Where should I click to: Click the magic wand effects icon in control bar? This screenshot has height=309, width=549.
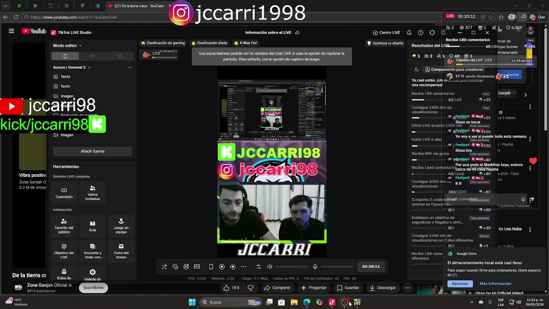(164, 267)
